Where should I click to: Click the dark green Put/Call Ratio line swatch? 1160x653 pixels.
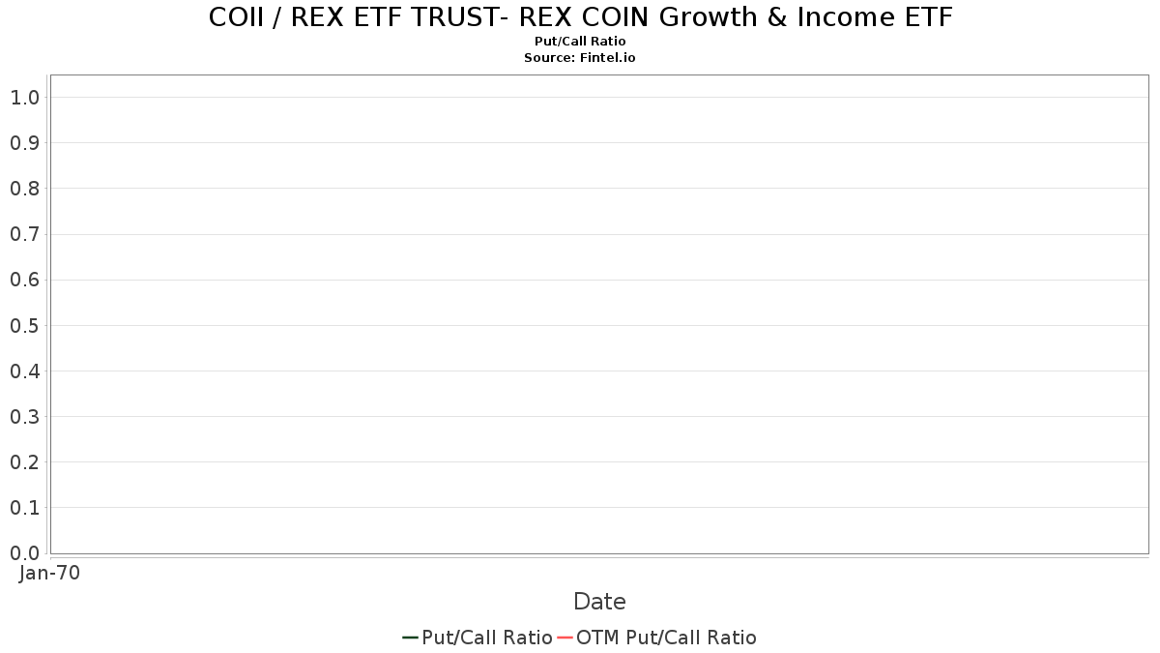tap(410, 638)
